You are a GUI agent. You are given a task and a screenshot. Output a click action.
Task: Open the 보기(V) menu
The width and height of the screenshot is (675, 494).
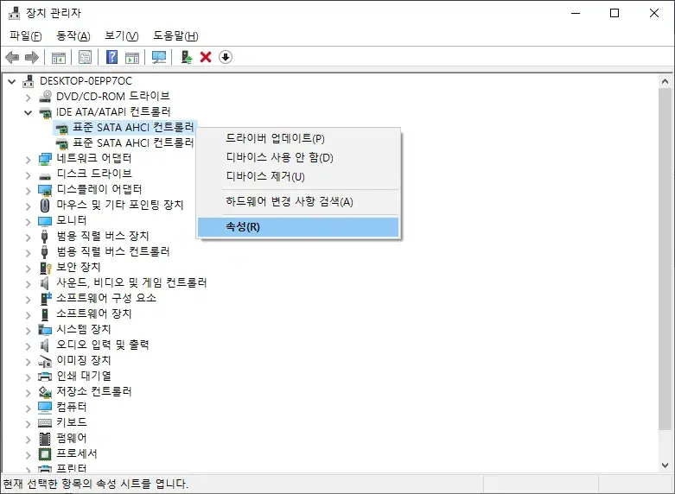(x=121, y=35)
